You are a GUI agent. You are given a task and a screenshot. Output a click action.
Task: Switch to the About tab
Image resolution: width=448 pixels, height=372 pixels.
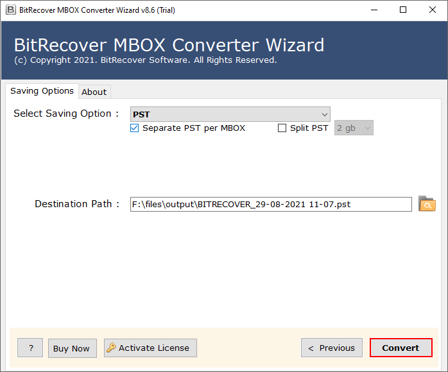pyautogui.click(x=94, y=92)
